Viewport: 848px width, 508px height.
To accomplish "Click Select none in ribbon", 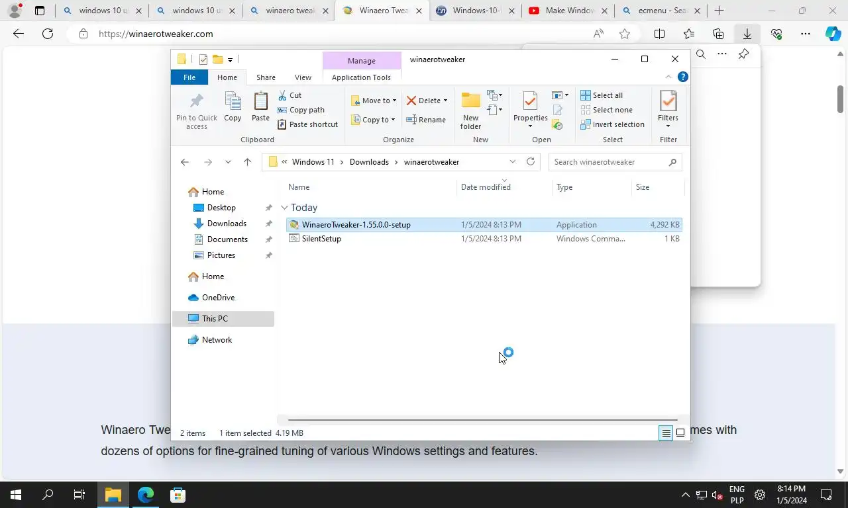I will click(606, 110).
